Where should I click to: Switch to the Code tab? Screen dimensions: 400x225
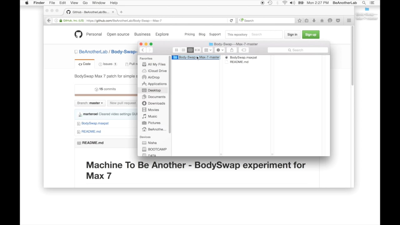click(x=84, y=64)
